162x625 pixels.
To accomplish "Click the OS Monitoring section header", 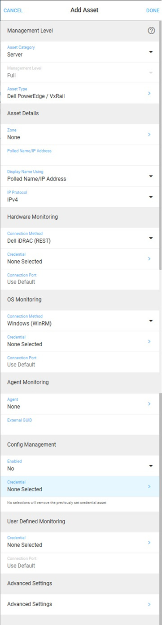I will pos(79,300).
